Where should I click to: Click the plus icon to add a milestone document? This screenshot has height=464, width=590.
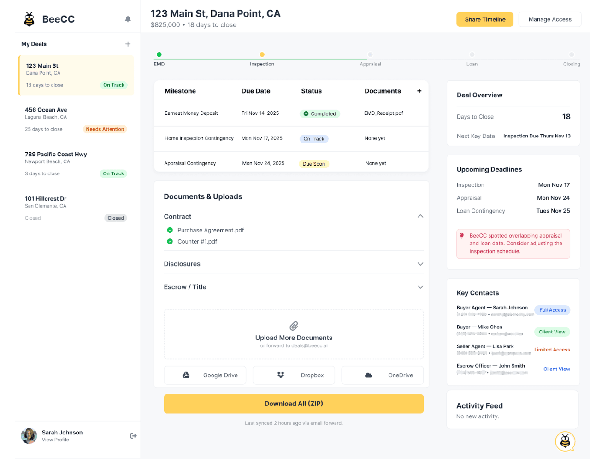pos(419,91)
